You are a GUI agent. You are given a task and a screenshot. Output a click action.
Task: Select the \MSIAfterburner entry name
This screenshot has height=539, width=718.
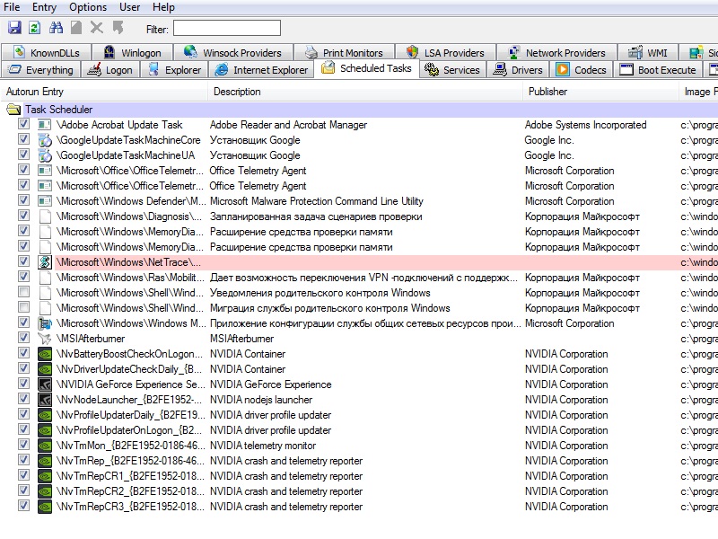tap(91, 339)
